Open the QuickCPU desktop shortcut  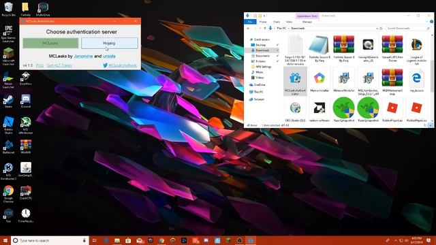[26, 192]
